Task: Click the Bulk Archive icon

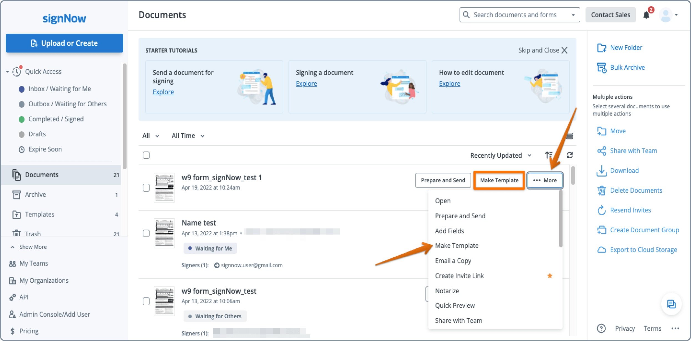Action: (x=601, y=67)
